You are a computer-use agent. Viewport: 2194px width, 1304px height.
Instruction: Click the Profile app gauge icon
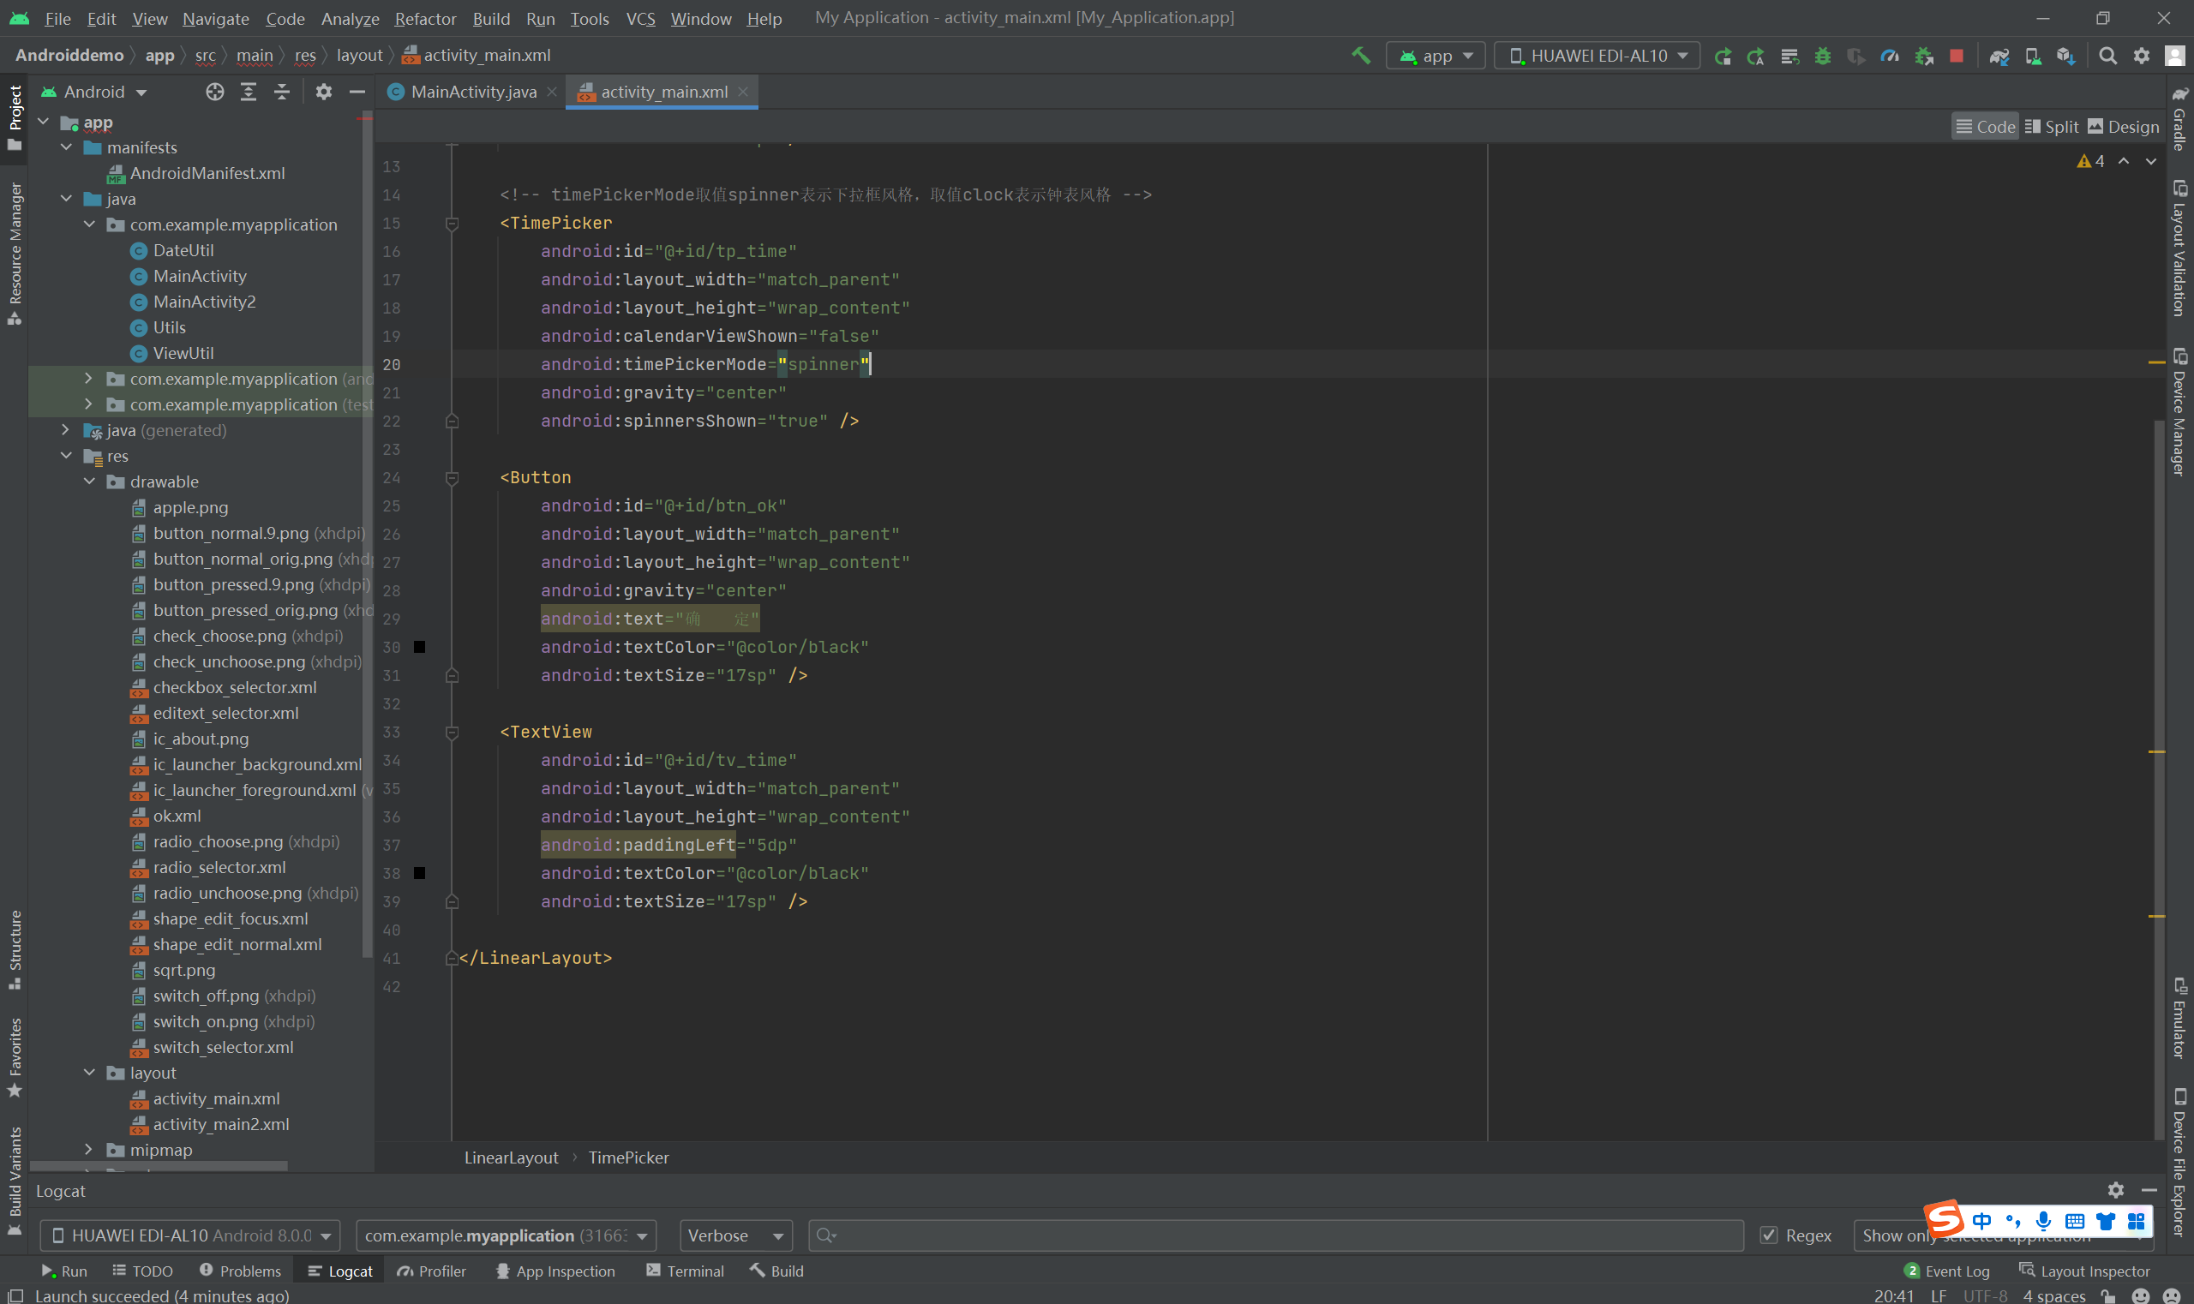(x=1890, y=57)
